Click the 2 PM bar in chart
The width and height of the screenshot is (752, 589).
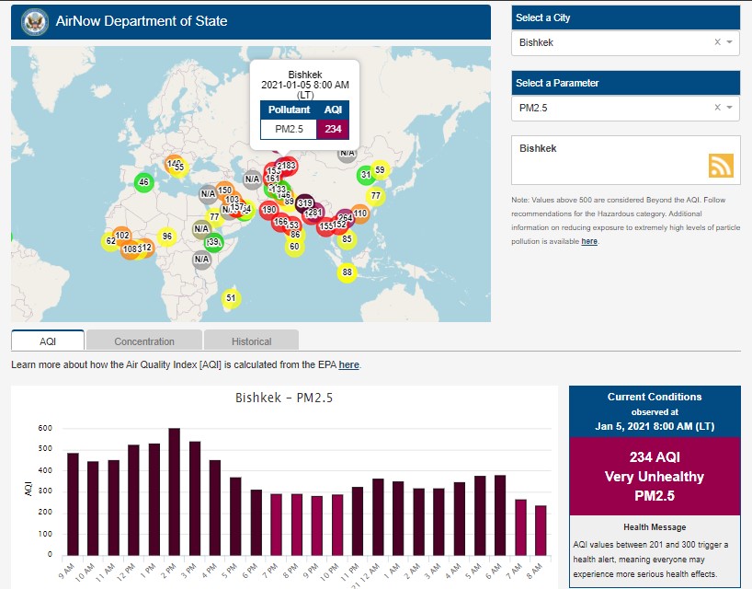pos(174,491)
